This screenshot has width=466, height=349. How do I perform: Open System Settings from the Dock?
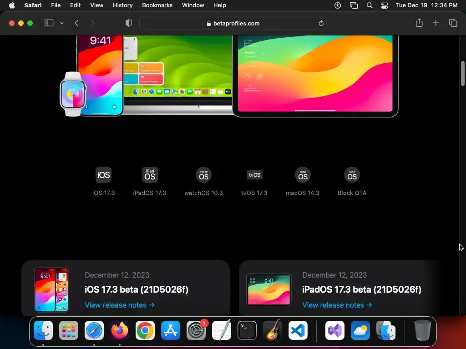coord(196,330)
